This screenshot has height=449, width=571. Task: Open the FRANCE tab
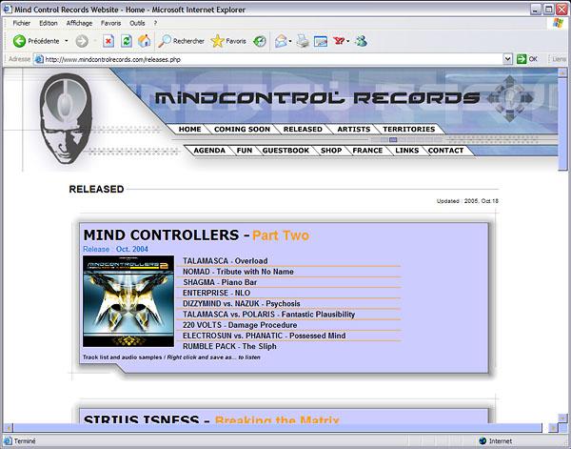pos(367,151)
